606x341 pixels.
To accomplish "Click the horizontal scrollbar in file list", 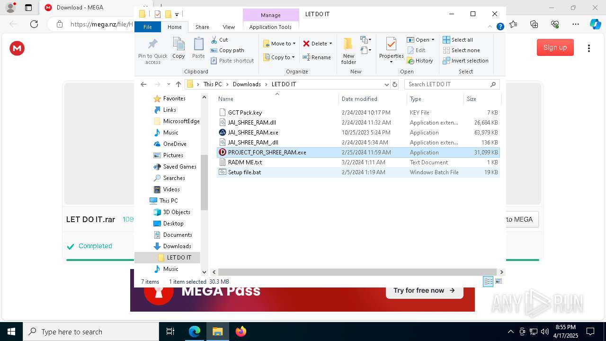I will pyautogui.click(x=357, y=272).
